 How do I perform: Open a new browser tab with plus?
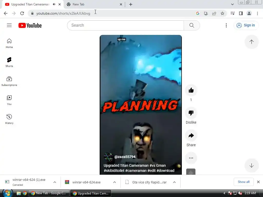131,4
